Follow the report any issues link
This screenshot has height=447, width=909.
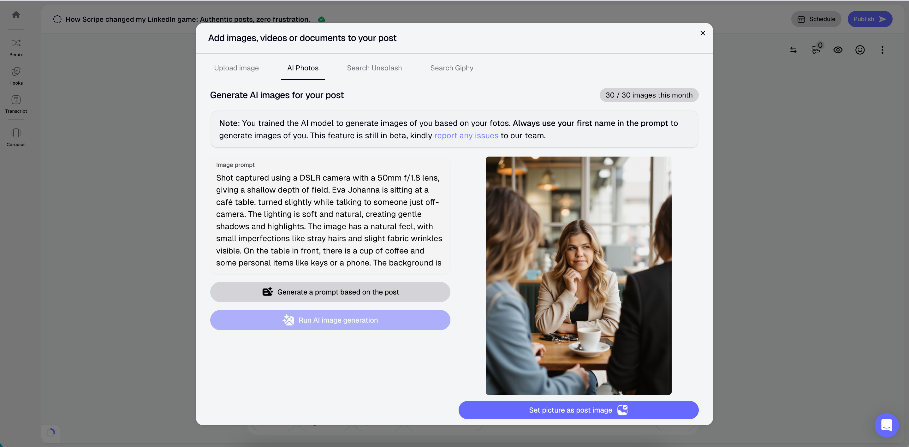(466, 135)
